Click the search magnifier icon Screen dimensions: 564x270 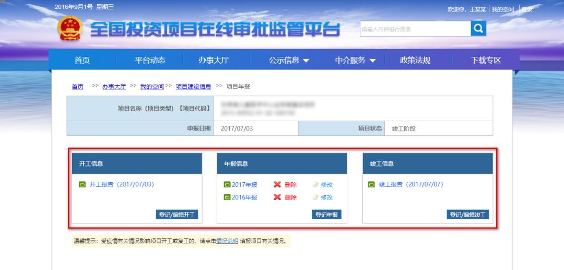[478, 29]
